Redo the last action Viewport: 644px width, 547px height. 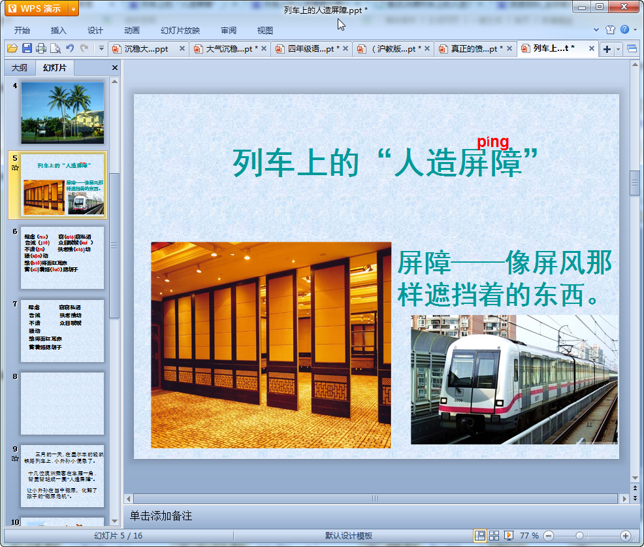[84, 48]
